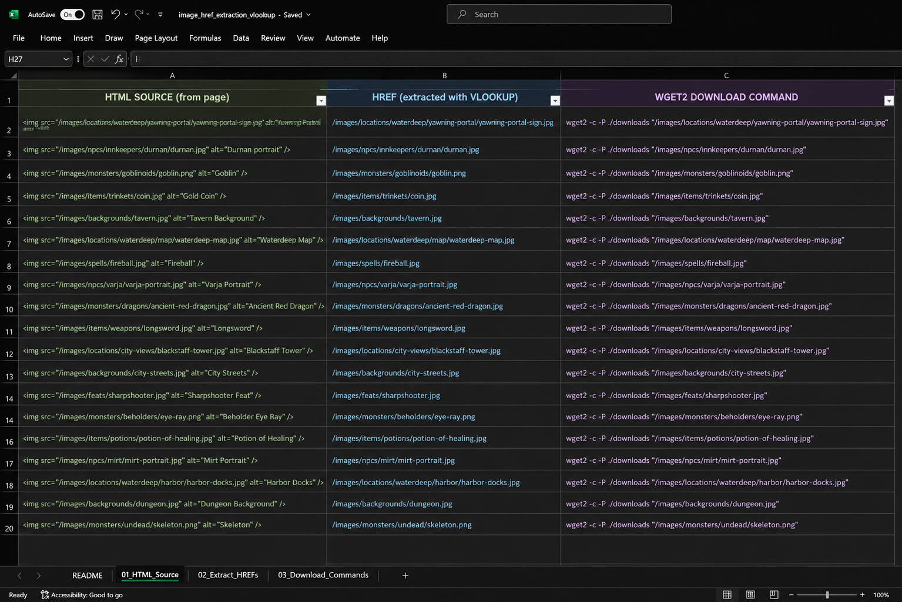Click the Select All corner triangle
This screenshot has width=902, height=602.
tap(13, 75)
